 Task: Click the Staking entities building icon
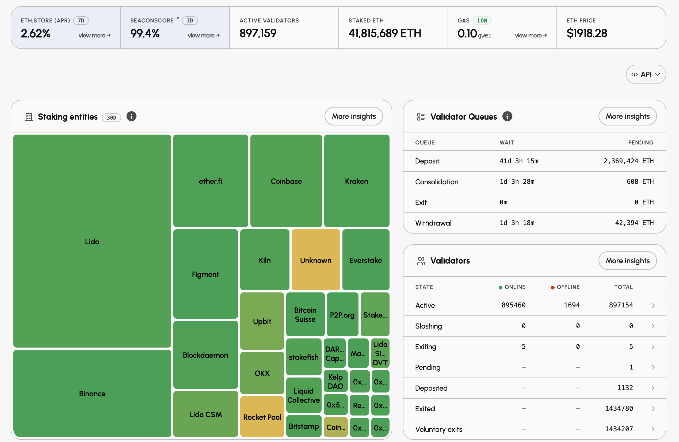pos(29,117)
